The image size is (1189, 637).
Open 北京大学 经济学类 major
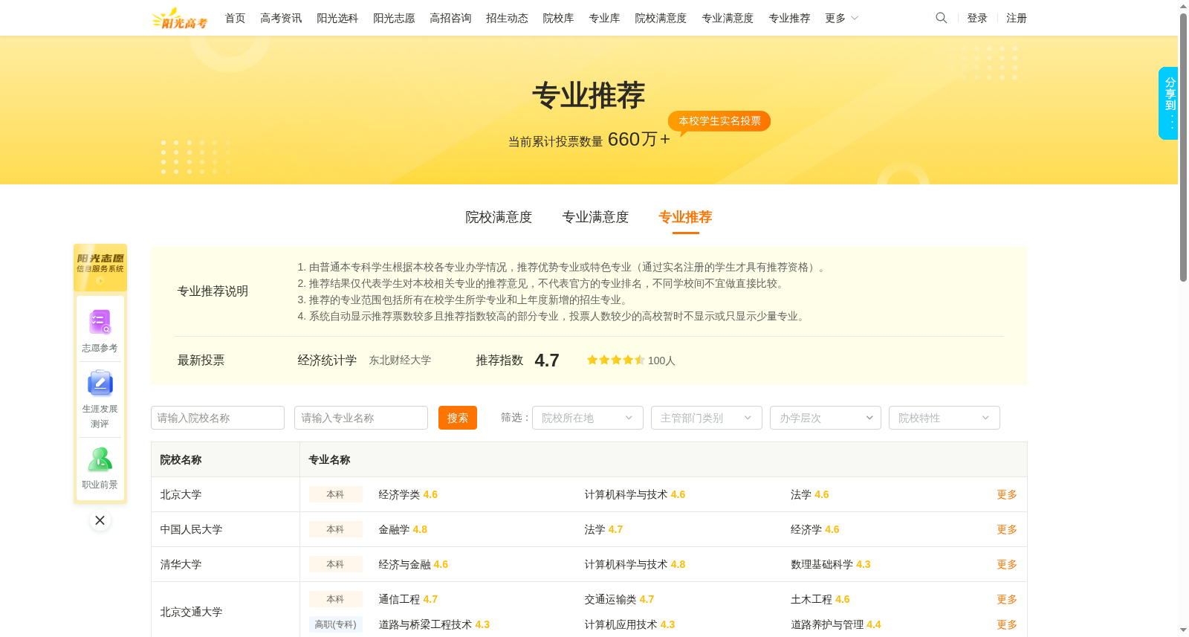(399, 494)
